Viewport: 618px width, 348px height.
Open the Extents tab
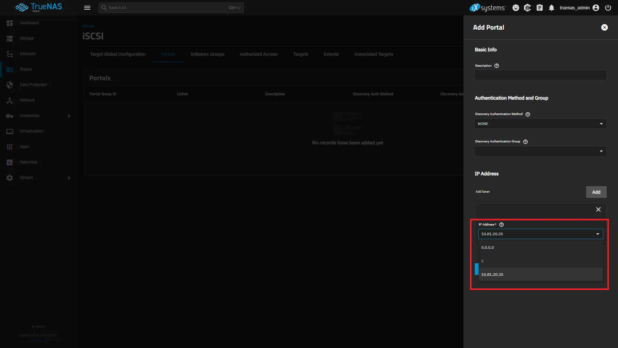click(x=331, y=54)
